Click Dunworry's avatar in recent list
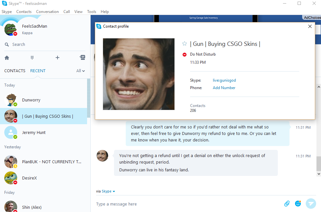This screenshot has height=212, width=321. (11, 100)
